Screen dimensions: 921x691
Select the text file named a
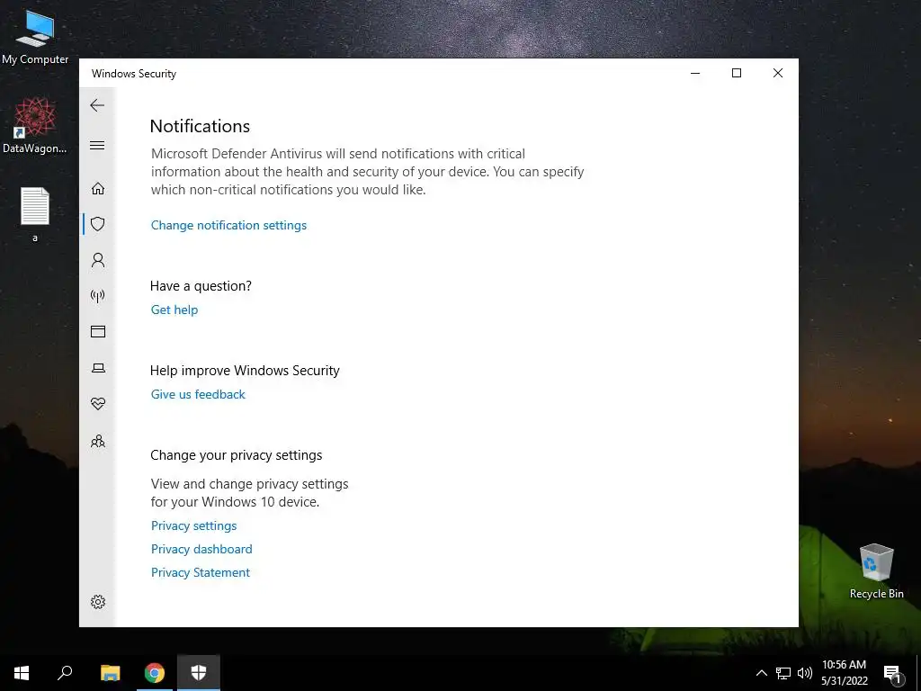tap(35, 214)
